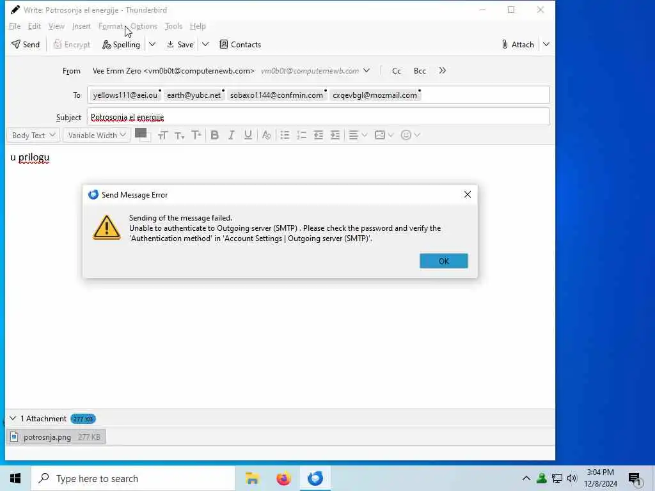This screenshot has height=491, width=655.
Task: Open the Windows Start menu
Action: 15,478
